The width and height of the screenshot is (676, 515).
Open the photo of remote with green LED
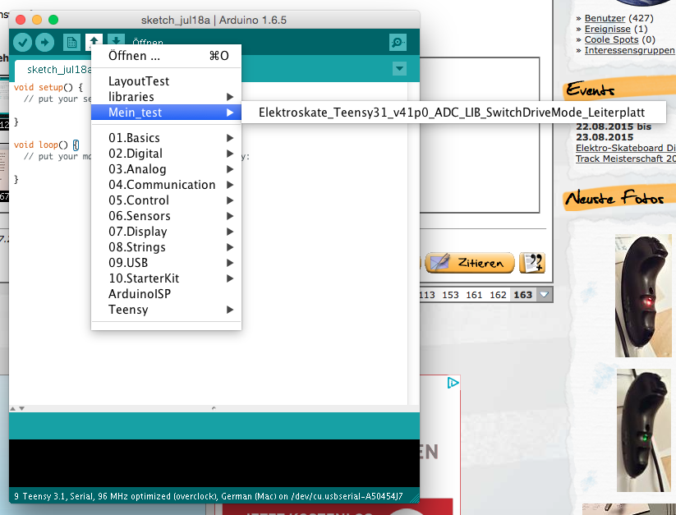(644, 430)
